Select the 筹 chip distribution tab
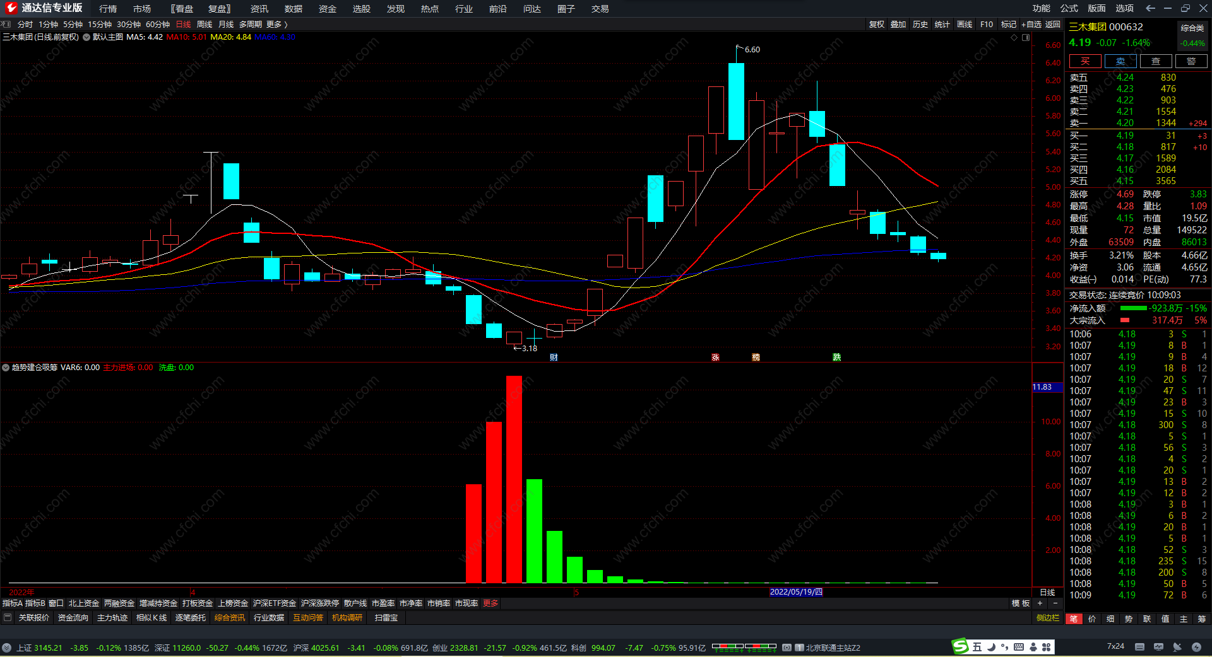This screenshot has height=657, width=1212. pos(1202,619)
